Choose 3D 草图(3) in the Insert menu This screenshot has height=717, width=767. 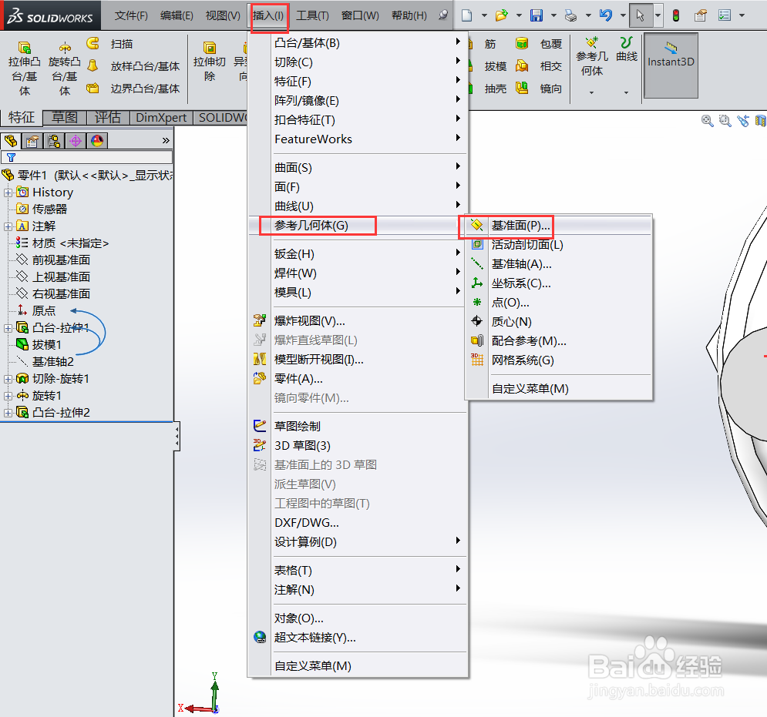click(x=358, y=446)
